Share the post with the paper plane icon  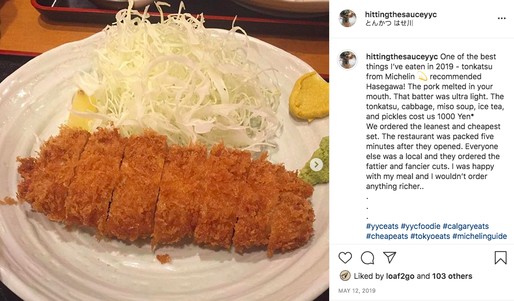[390, 258]
